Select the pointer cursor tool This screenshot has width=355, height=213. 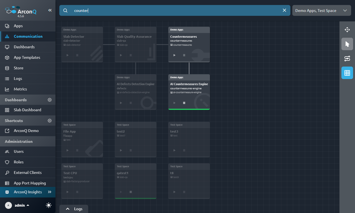point(347,44)
